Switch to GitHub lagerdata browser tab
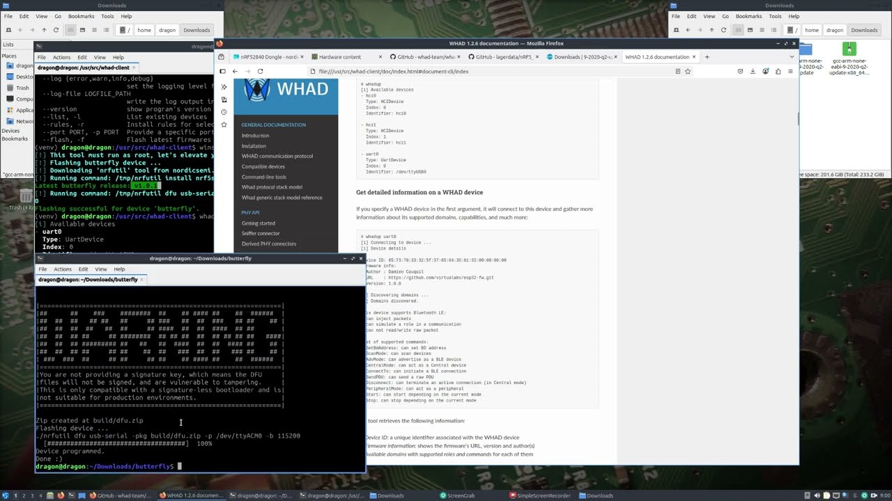The width and height of the screenshot is (892, 501). 503,57
